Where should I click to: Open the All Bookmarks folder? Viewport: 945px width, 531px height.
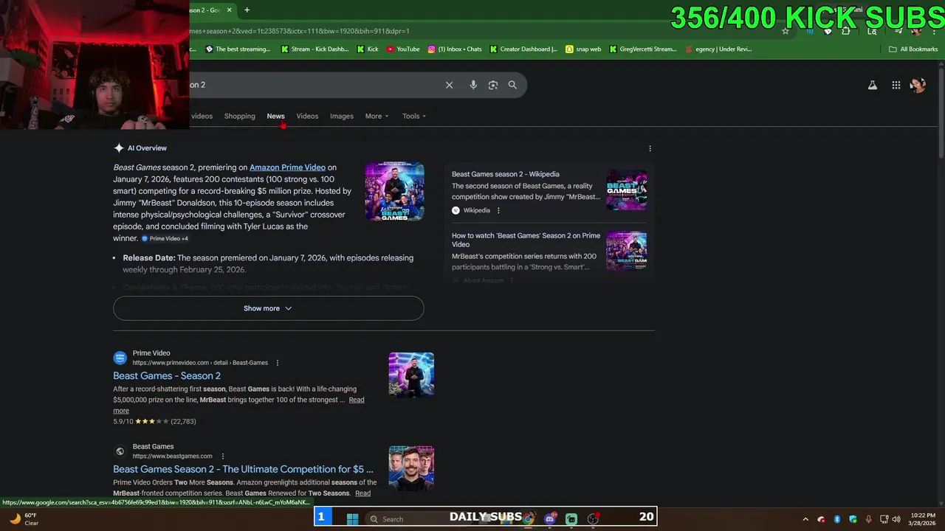[x=913, y=49]
